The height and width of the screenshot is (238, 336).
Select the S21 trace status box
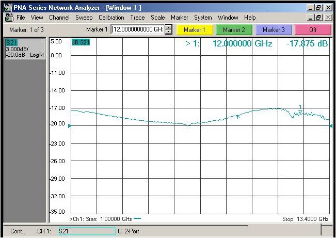click(25, 49)
